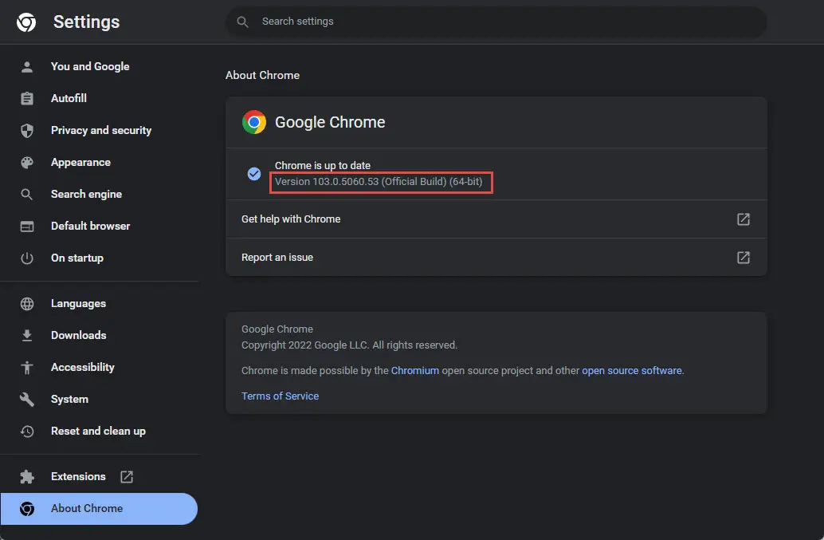Open Default browser settings
The width and height of the screenshot is (824, 540).
pos(99,226)
